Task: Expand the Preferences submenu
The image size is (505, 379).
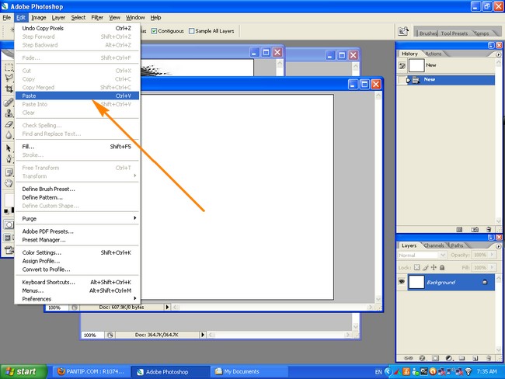Action: click(77, 299)
